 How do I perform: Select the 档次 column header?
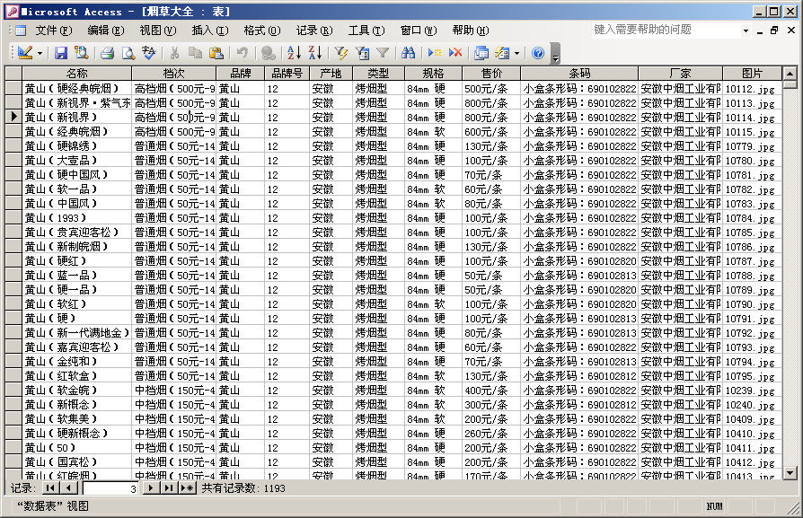coord(173,74)
